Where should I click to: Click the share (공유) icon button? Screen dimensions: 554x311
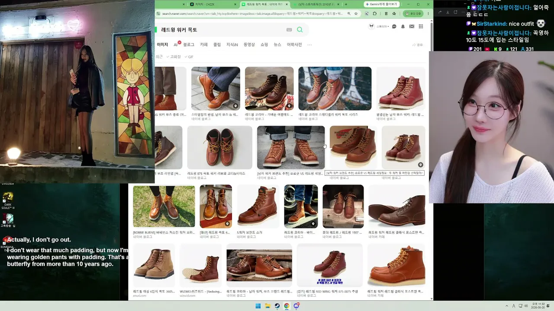[x=418, y=45]
